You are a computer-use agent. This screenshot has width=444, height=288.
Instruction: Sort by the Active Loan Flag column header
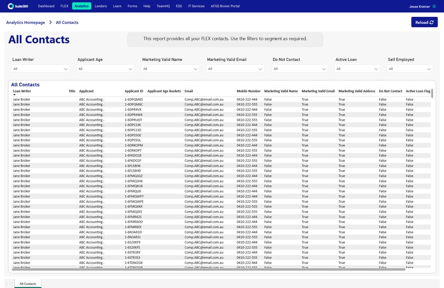tap(418, 91)
